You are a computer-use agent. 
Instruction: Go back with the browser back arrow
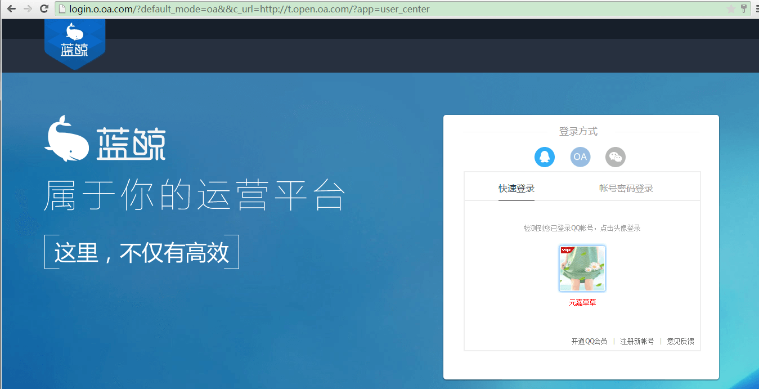11,9
